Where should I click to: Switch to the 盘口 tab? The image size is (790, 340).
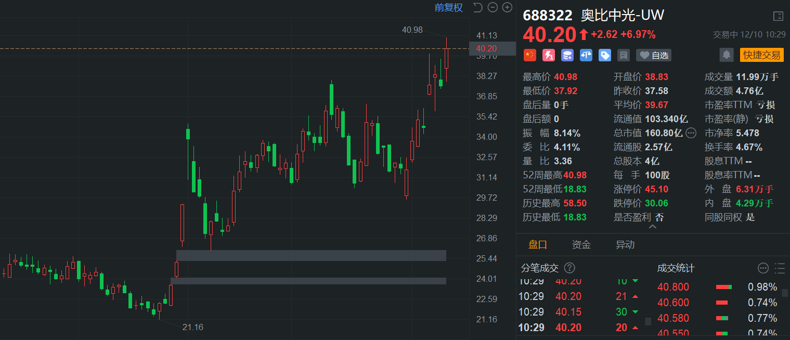[x=538, y=244]
